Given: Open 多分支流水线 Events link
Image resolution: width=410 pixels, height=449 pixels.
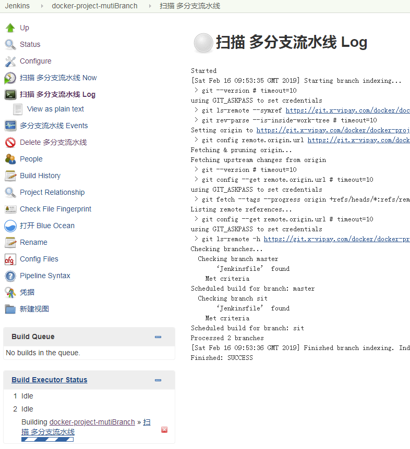Looking at the screenshot, I should coord(54,126).
